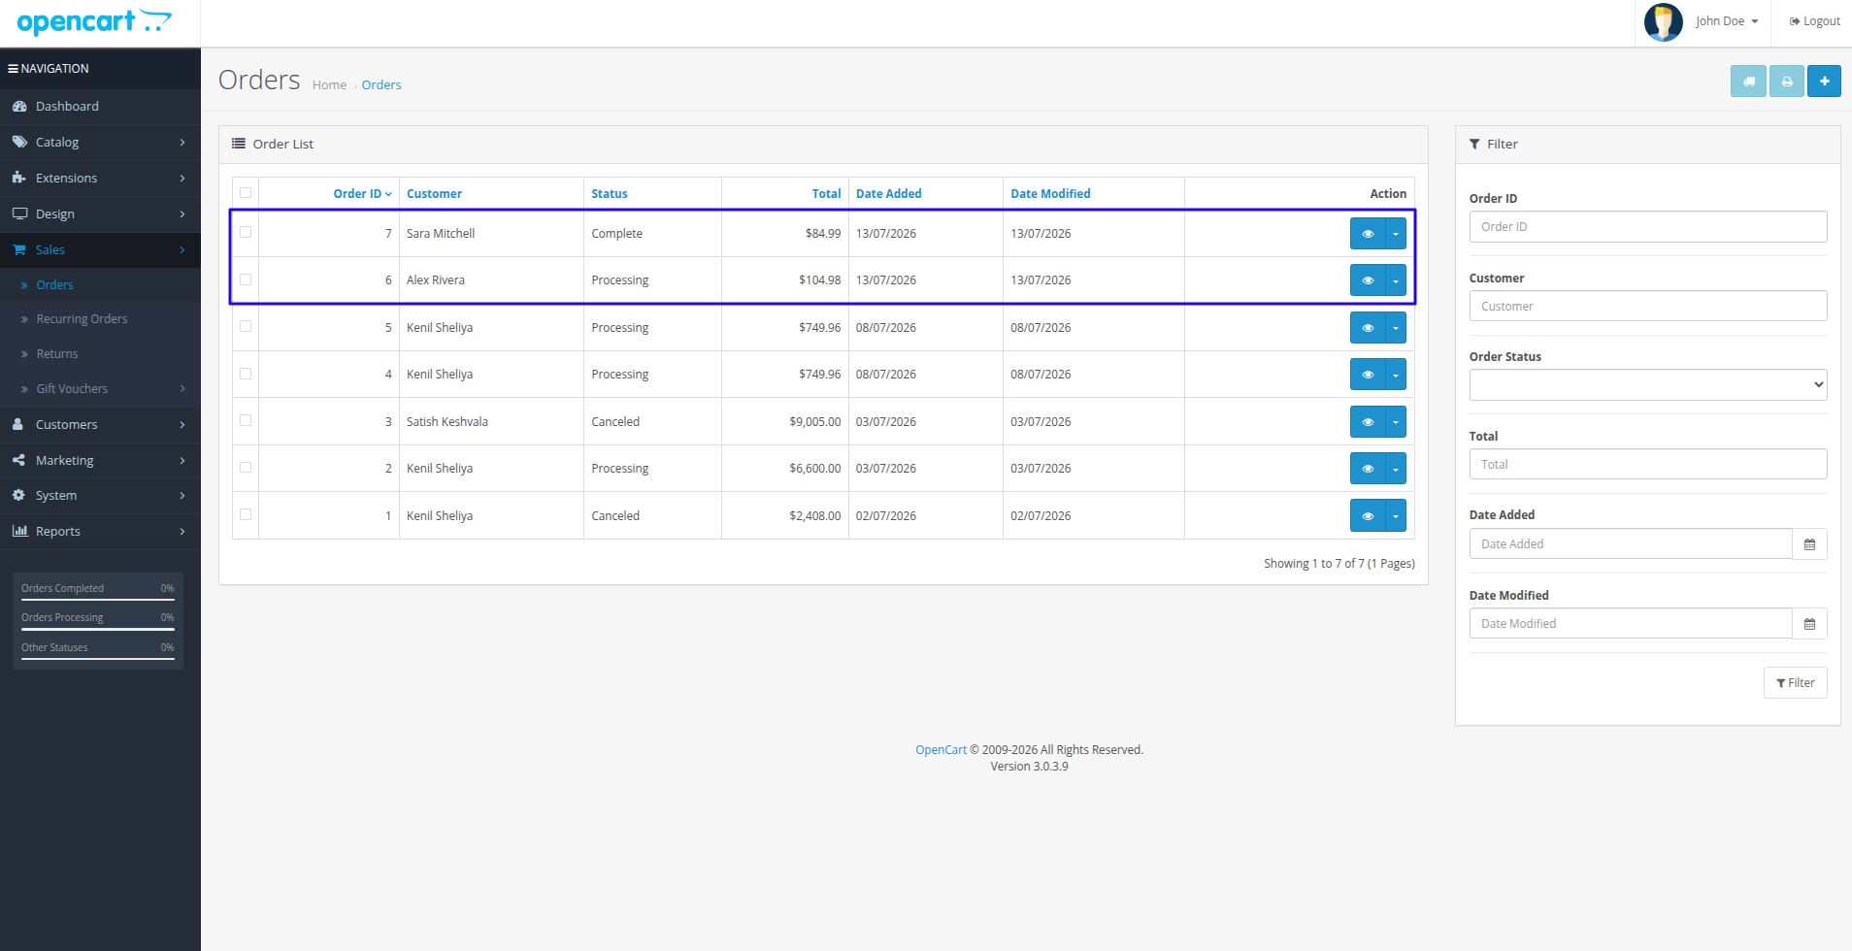Sort by Customer column header

(434, 194)
